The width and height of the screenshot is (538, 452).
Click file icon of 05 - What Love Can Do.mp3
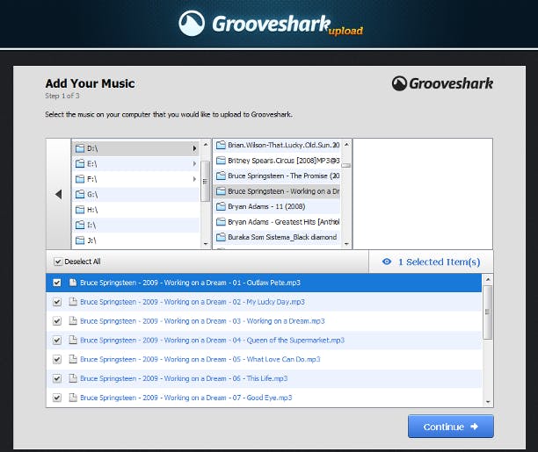[73, 359]
